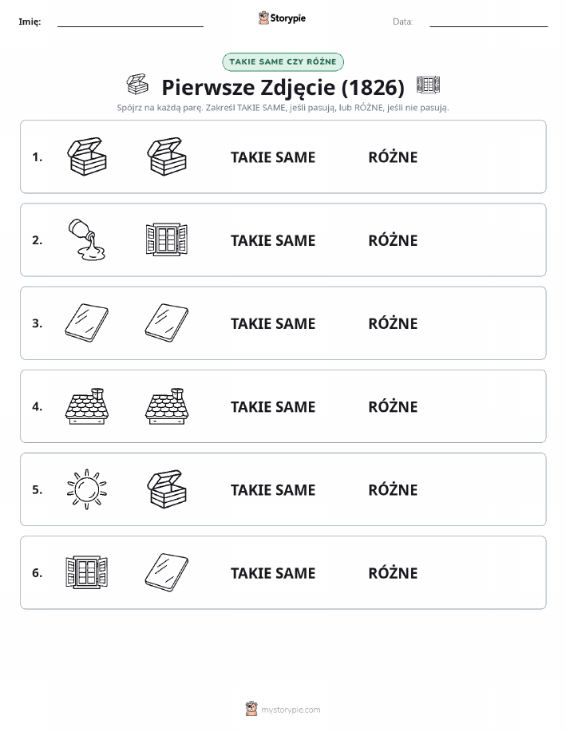Click the first chest icon in row 1
This screenshot has width=566, height=732.
[87, 156]
